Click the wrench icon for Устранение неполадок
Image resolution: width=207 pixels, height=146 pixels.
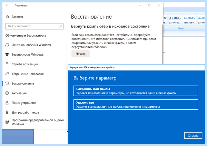[7, 74]
